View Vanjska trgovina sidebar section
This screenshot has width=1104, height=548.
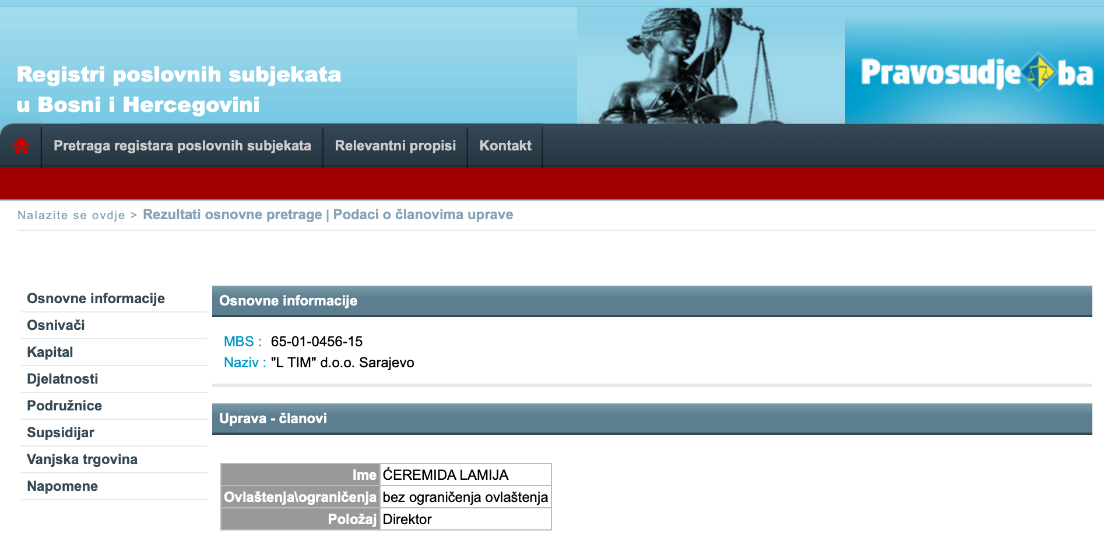click(82, 459)
